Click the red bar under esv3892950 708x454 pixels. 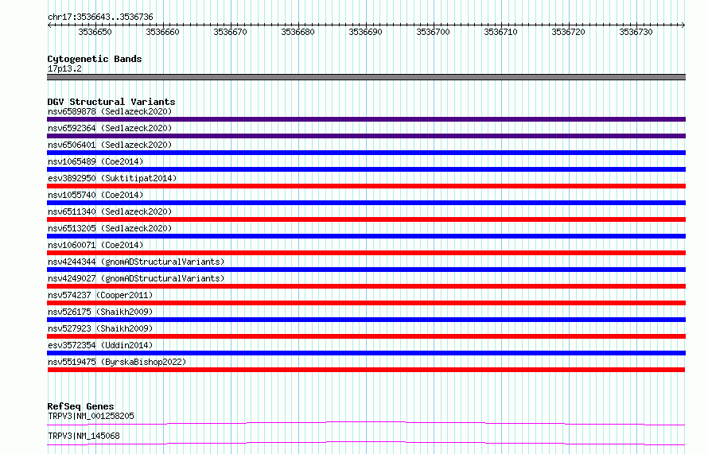(366, 186)
